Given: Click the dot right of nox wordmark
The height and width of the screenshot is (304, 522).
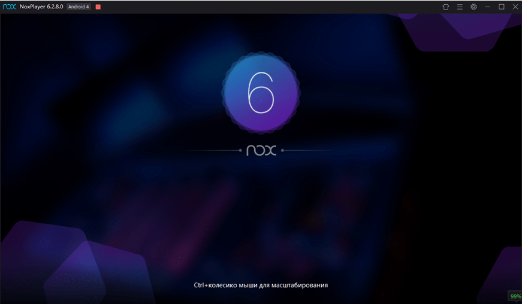Looking at the screenshot, I should coord(282,150).
